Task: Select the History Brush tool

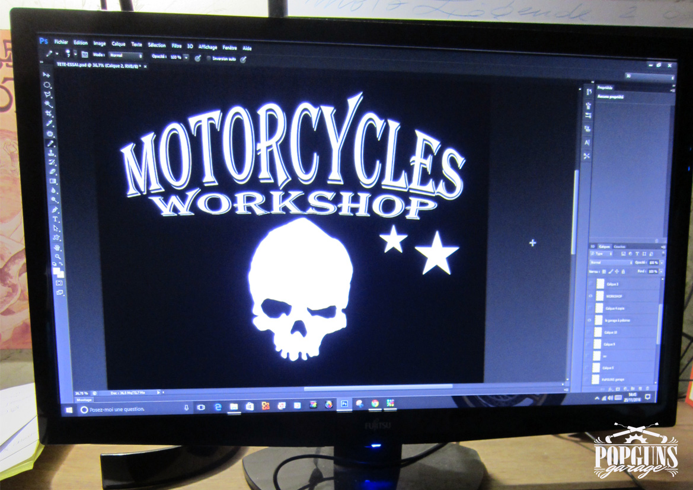Action: point(52,162)
